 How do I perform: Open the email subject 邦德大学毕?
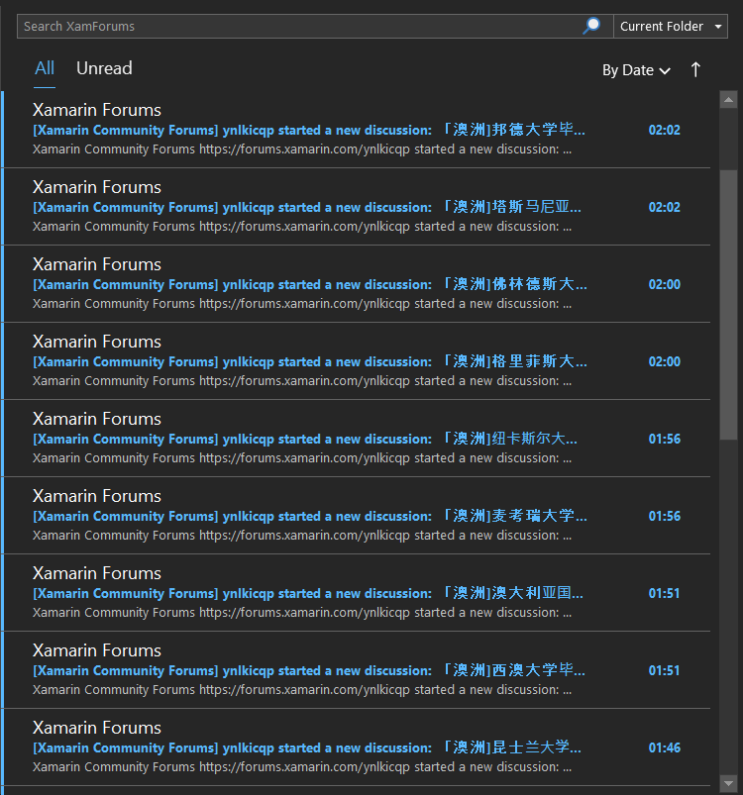click(309, 130)
